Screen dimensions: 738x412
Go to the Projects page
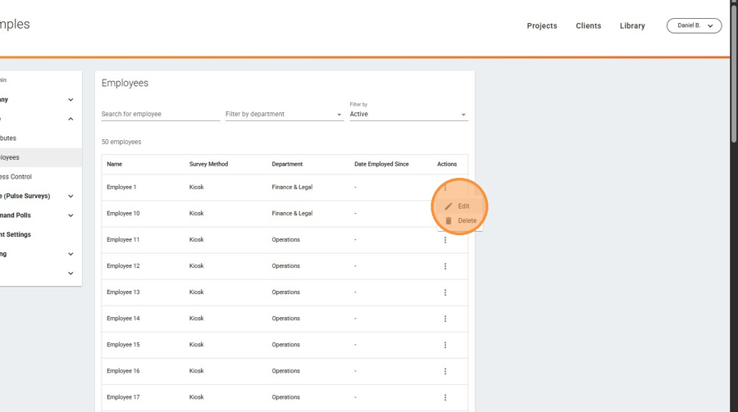point(542,26)
